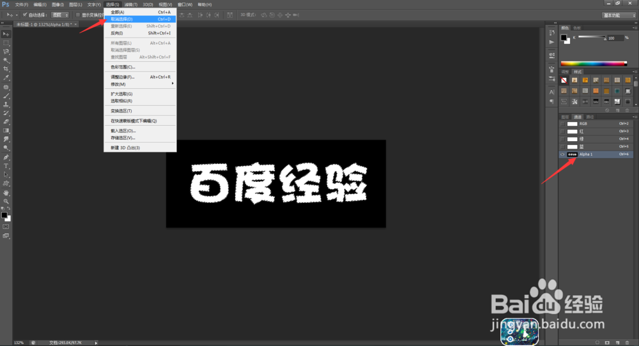This screenshot has width=639, height=346.
Task: Select the History Brush tool
Action: click(6, 113)
